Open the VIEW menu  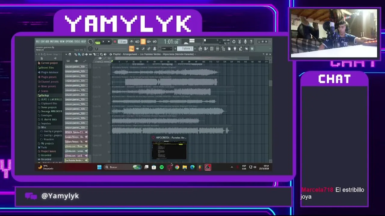click(62, 41)
